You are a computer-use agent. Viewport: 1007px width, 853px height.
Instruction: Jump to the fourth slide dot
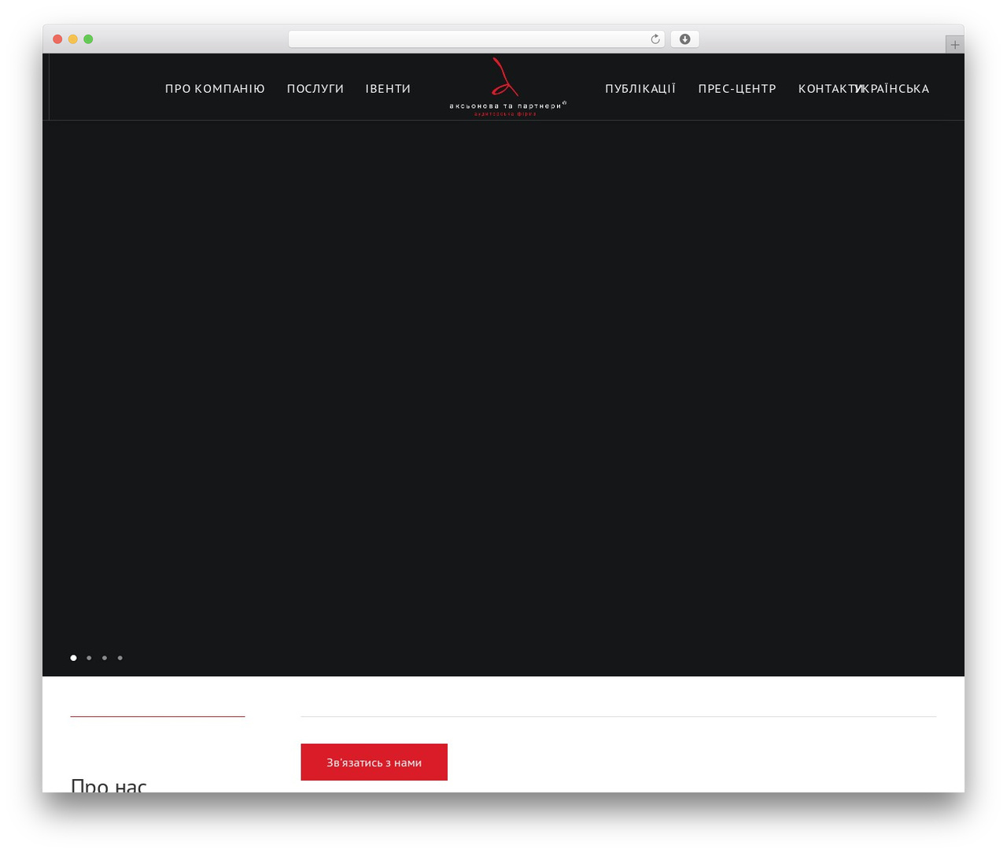point(120,658)
